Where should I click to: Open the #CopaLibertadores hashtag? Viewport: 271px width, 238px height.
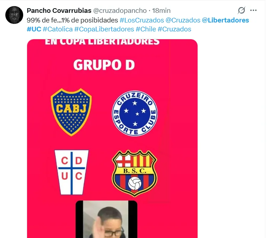coord(104,29)
